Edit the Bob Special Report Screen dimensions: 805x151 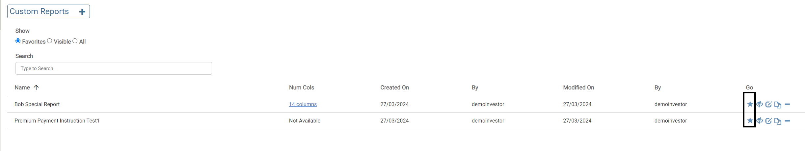pos(768,104)
